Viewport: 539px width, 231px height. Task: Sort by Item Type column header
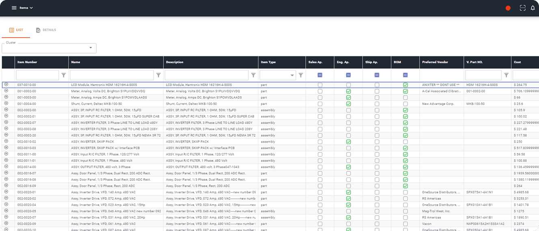(282, 62)
